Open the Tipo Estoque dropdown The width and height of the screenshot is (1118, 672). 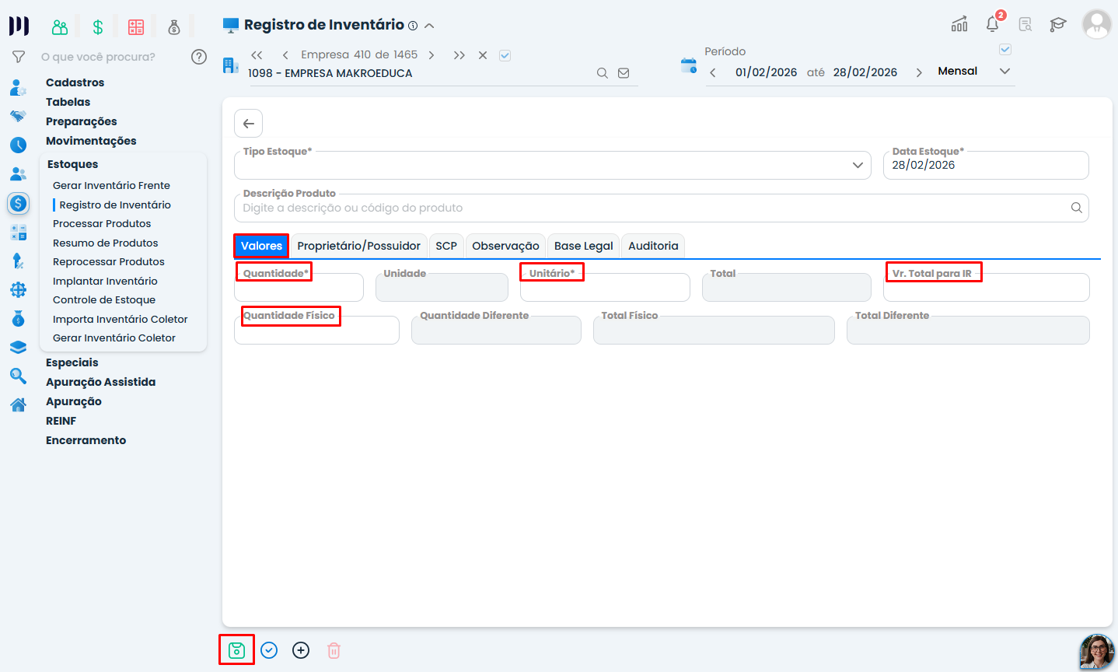pos(553,165)
